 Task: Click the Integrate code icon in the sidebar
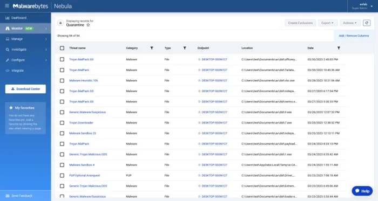8,71
